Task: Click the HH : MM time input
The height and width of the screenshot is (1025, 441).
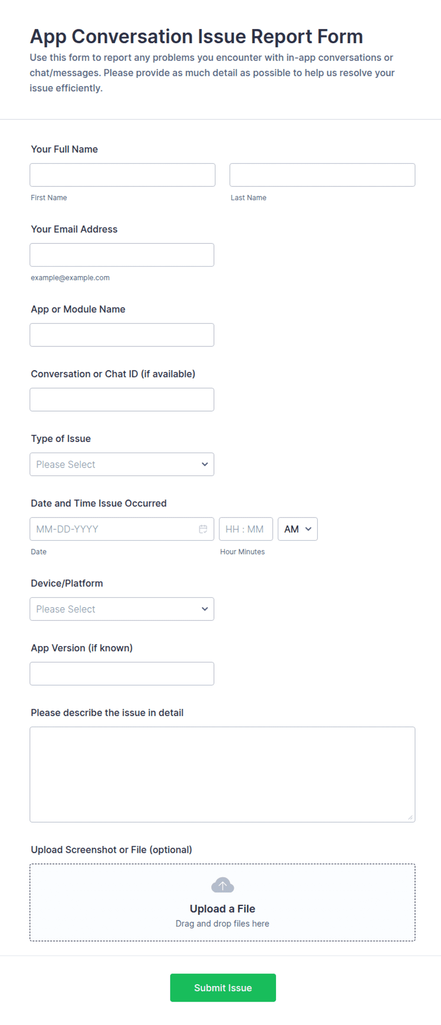Action: coord(246,529)
